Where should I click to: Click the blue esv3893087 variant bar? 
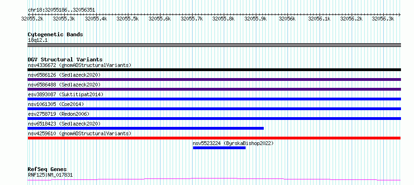(214, 99)
